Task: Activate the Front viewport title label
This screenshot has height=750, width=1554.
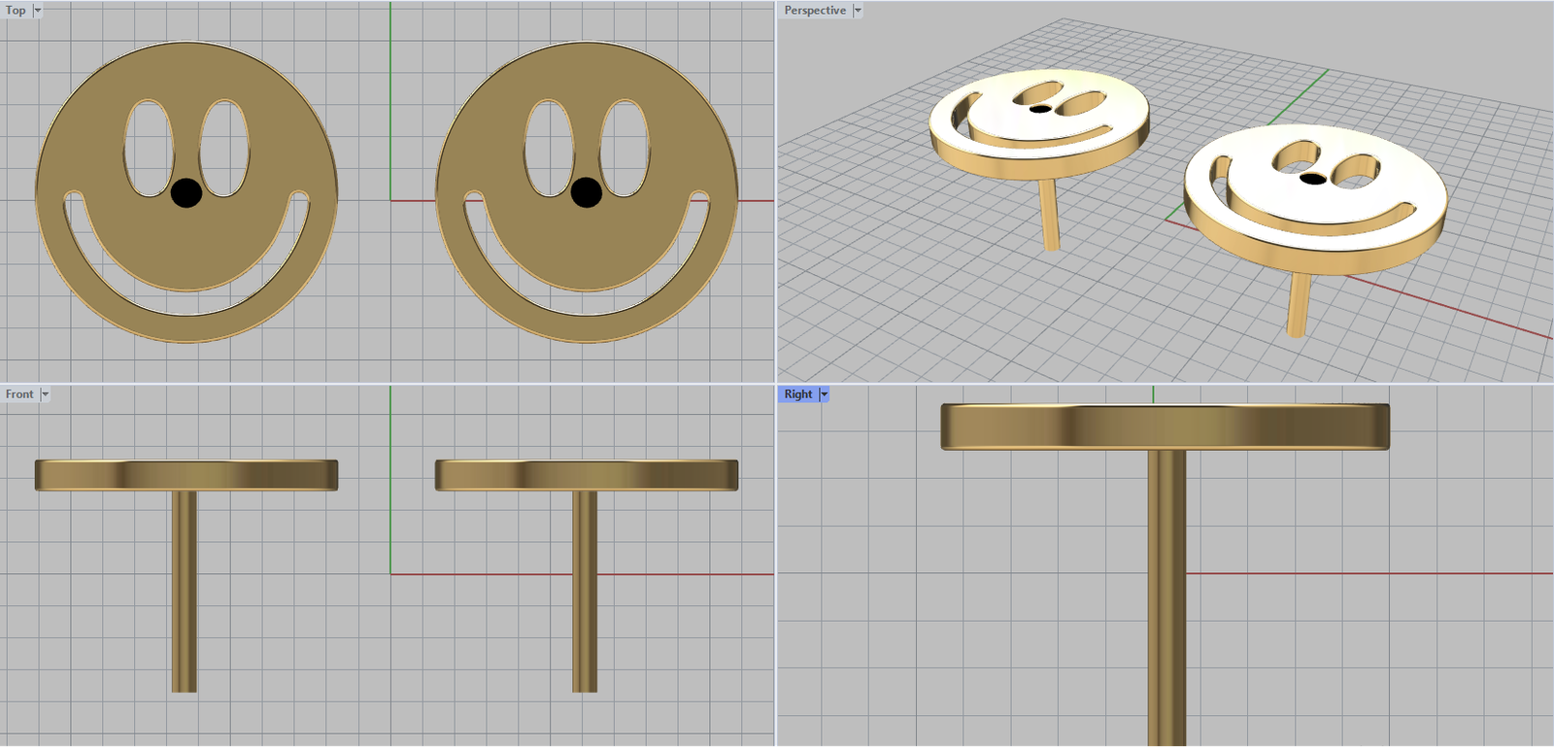Action: pyautogui.click(x=18, y=394)
